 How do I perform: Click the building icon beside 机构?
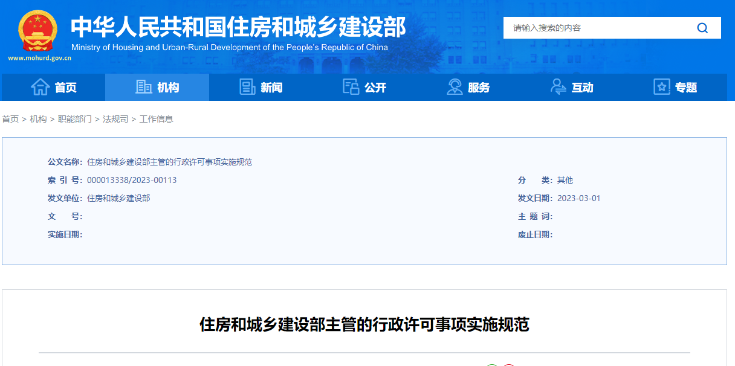coord(144,88)
